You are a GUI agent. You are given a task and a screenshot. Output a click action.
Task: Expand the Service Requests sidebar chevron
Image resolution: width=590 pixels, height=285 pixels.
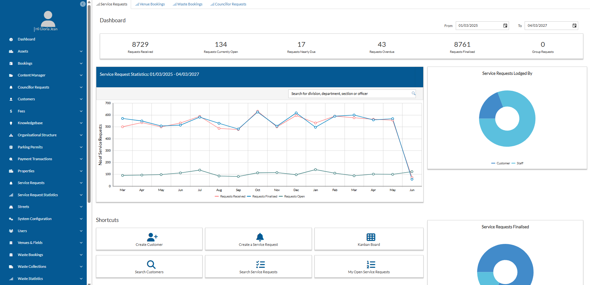[x=81, y=183]
